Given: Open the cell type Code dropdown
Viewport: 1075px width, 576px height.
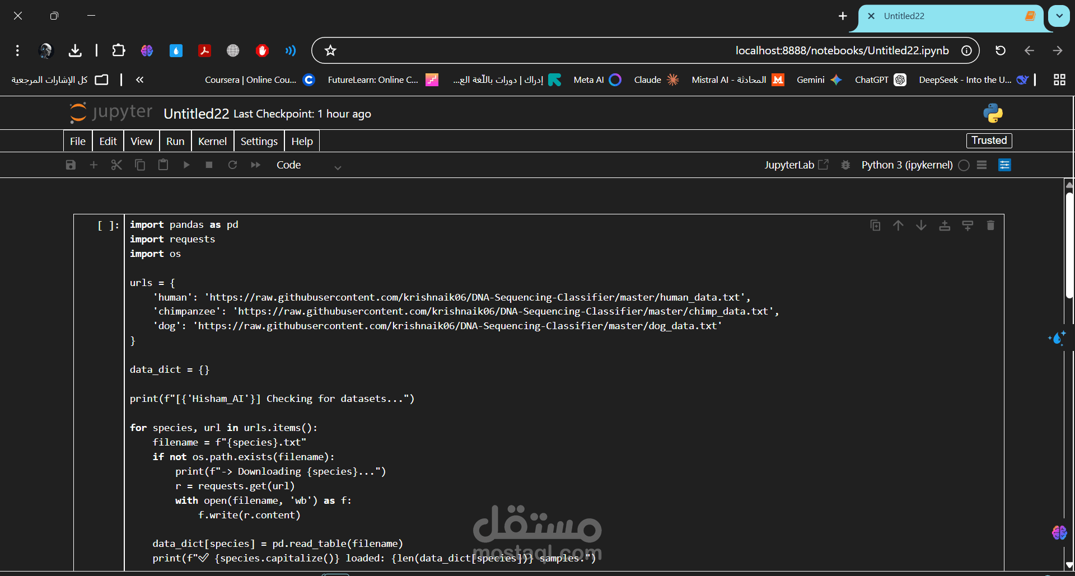Looking at the screenshot, I should [309, 165].
